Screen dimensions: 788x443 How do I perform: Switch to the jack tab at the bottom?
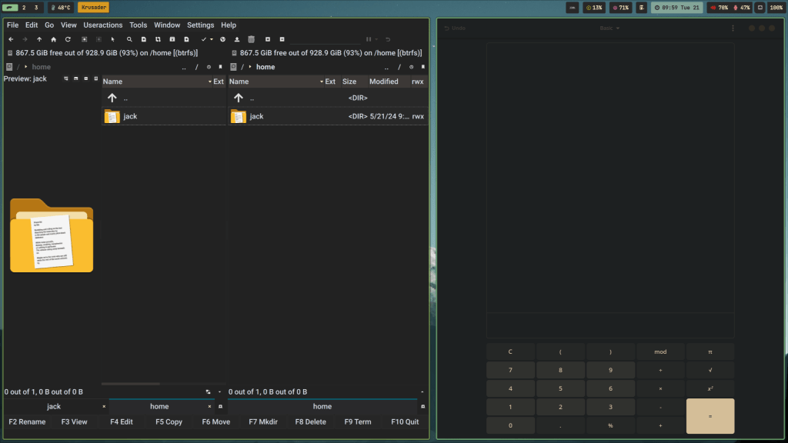[x=54, y=406]
